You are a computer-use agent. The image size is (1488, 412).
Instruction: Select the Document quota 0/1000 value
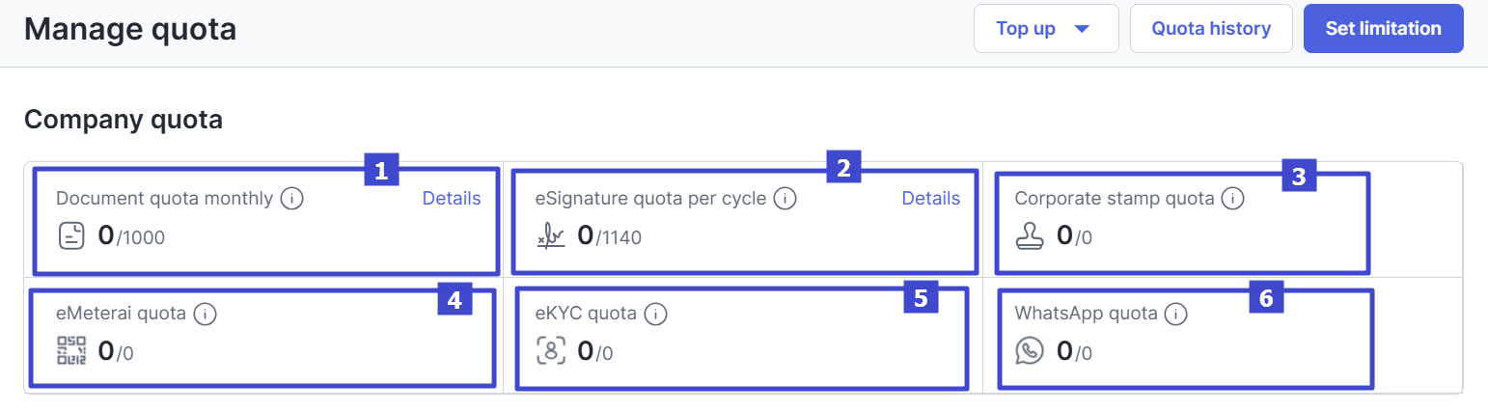131,236
